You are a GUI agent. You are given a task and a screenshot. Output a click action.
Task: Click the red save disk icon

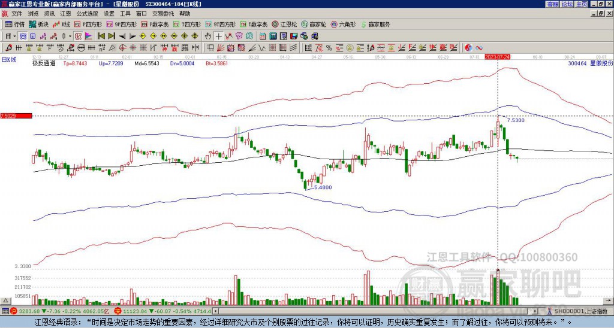click(x=294, y=37)
